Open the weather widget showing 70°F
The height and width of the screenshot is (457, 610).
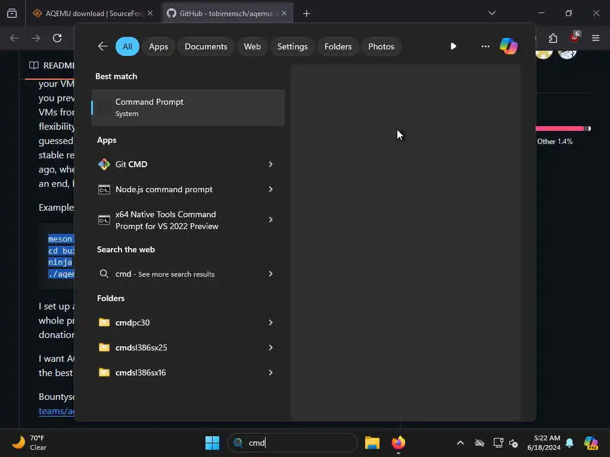click(x=29, y=443)
